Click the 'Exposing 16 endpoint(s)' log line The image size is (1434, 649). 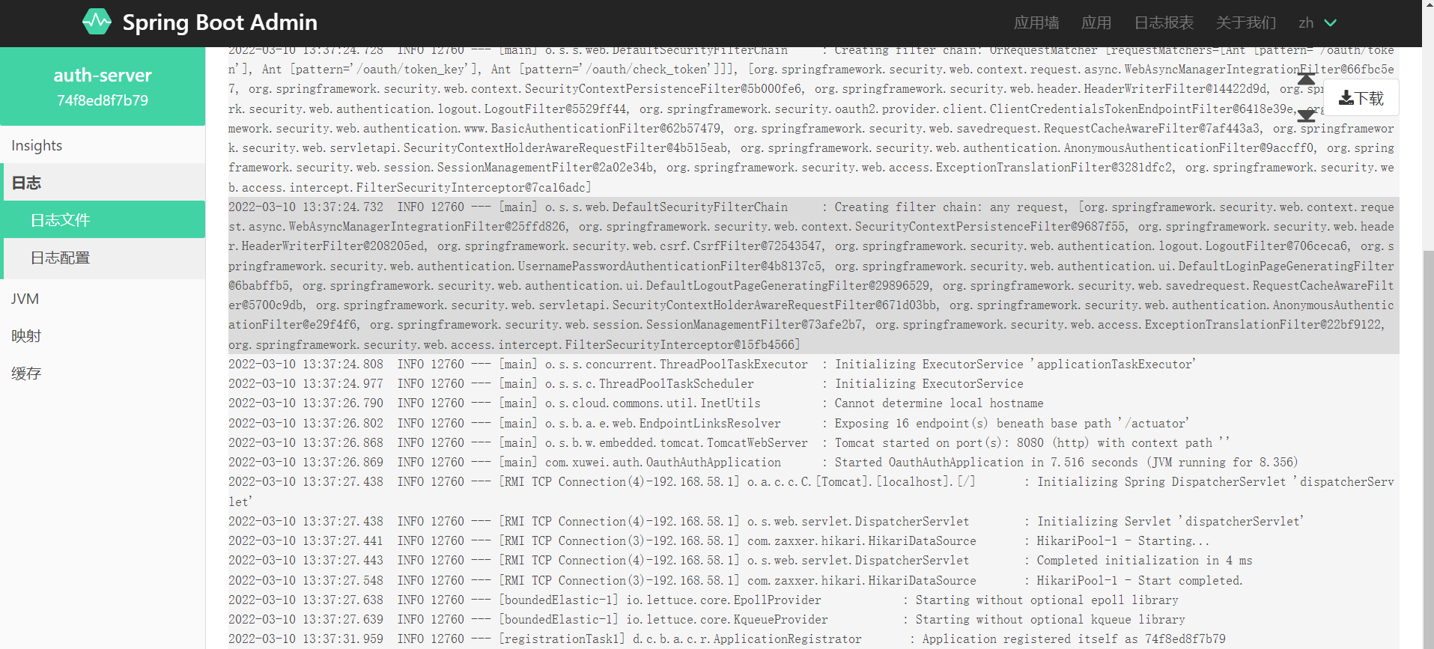click(x=813, y=423)
